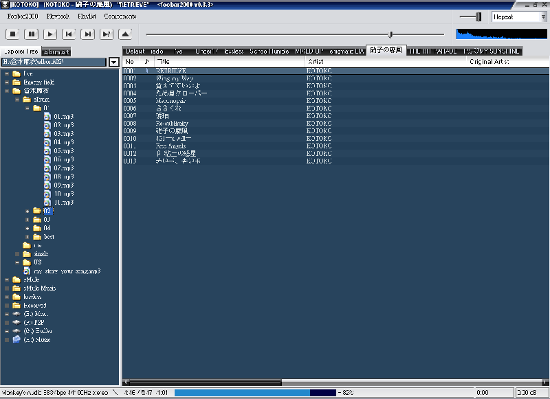Click the Play button
Image resolution: width=550 pixels, height=399 pixels.
(x=50, y=33)
